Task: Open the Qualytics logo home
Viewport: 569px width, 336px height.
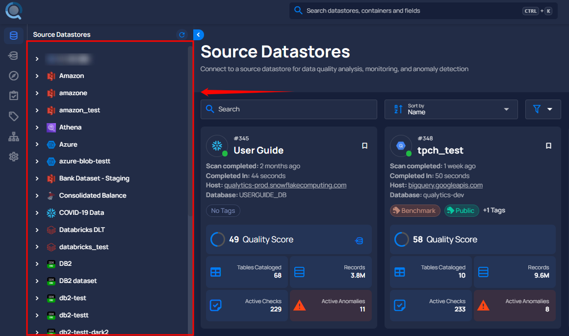Action: [x=14, y=11]
